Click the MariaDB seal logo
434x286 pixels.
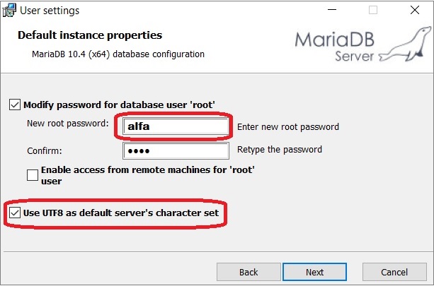405,44
